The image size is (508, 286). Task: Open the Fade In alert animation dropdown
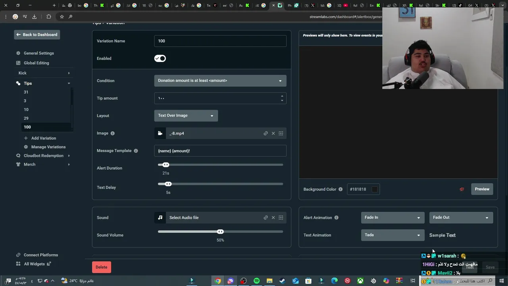392,217
